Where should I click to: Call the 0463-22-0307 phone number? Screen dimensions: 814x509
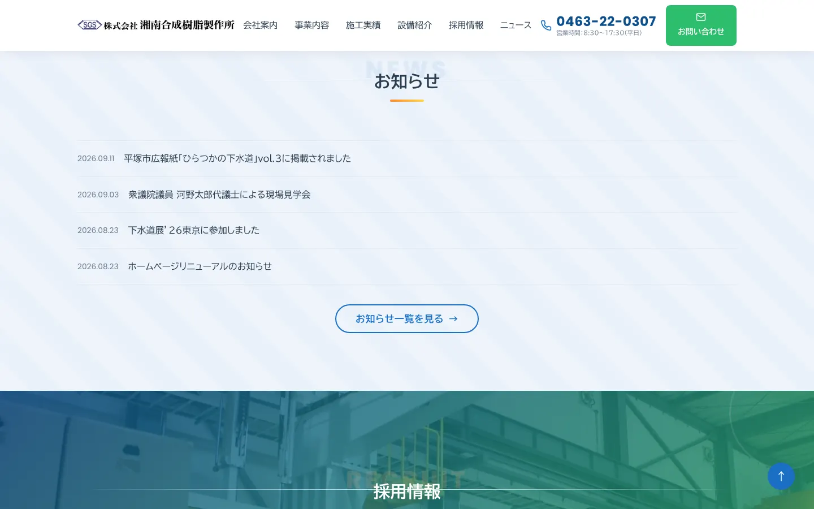coord(607,21)
